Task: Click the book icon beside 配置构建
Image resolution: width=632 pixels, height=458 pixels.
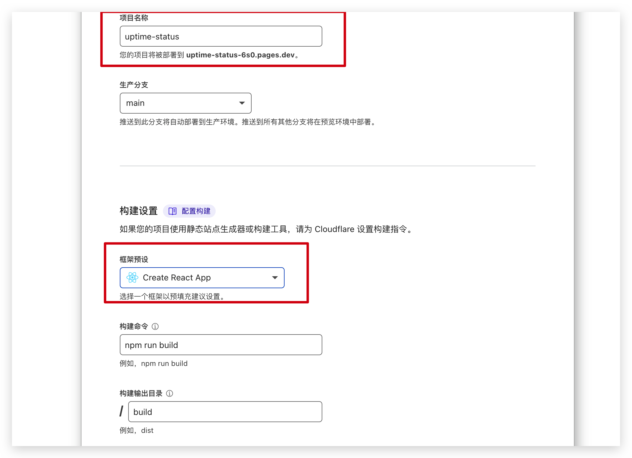Action: coord(173,211)
